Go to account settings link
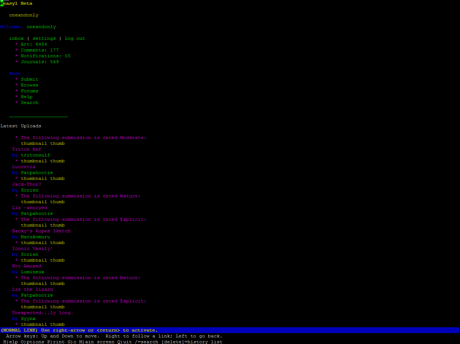The height and width of the screenshot is (344, 460). 44,38
